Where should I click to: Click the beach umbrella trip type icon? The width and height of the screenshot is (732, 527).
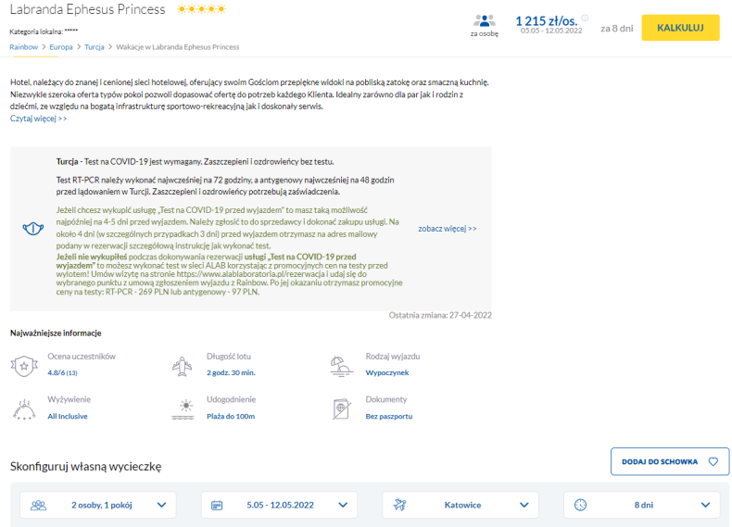341,366
